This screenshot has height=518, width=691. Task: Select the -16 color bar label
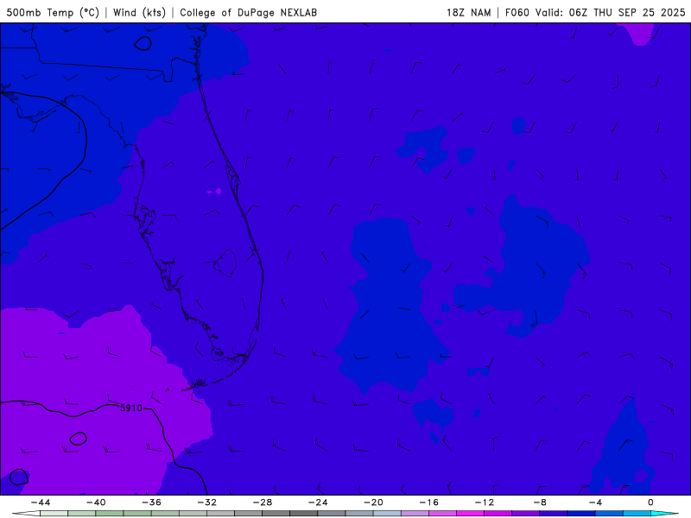(x=429, y=502)
